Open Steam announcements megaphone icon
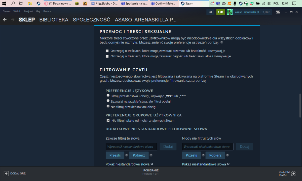The image size is (302, 181). 210,12
